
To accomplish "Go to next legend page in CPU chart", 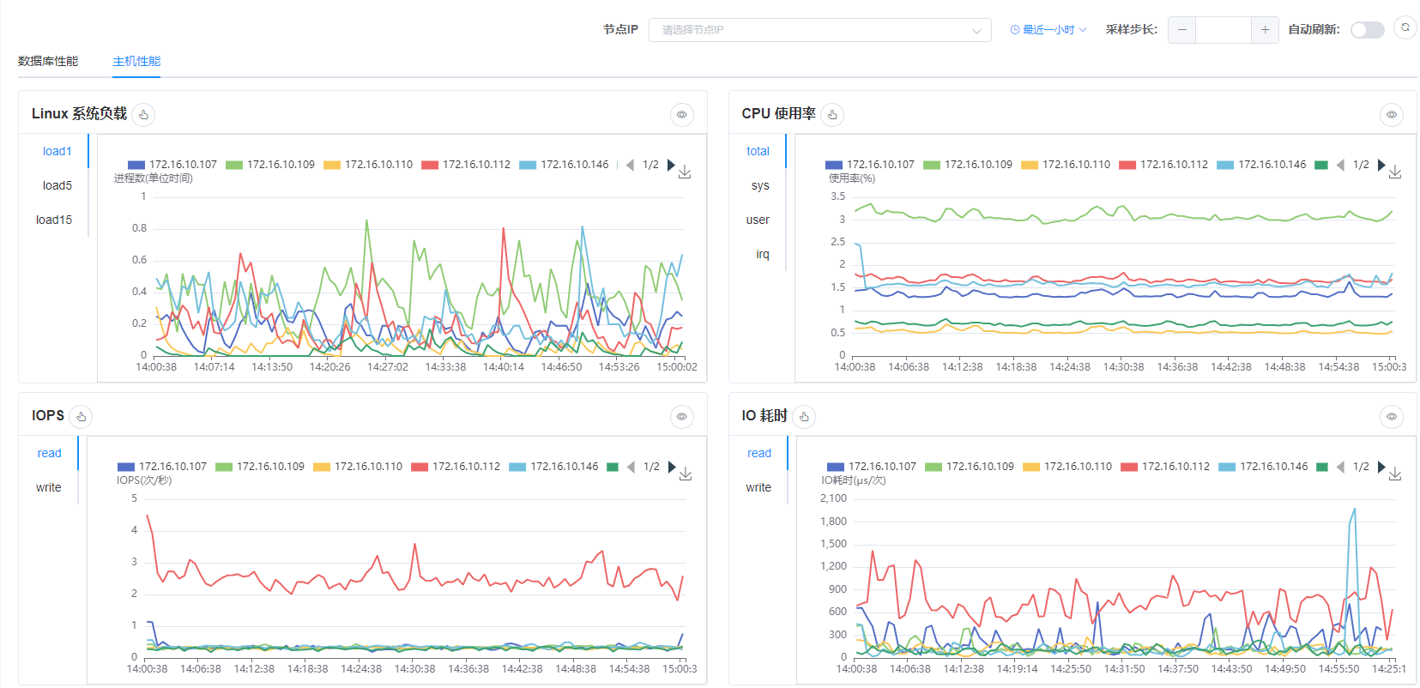I will 1381,165.
